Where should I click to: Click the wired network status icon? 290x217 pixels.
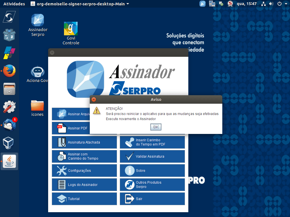click(x=263, y=4)
